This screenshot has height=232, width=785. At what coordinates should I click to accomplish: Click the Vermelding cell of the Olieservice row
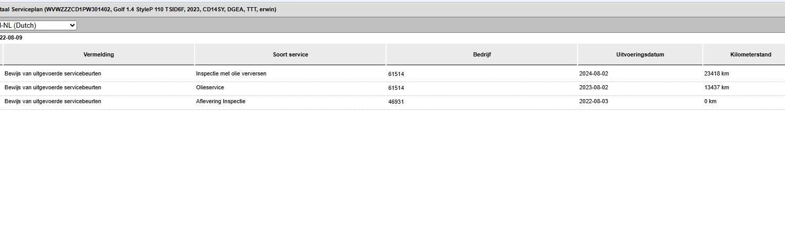(53, 88)
